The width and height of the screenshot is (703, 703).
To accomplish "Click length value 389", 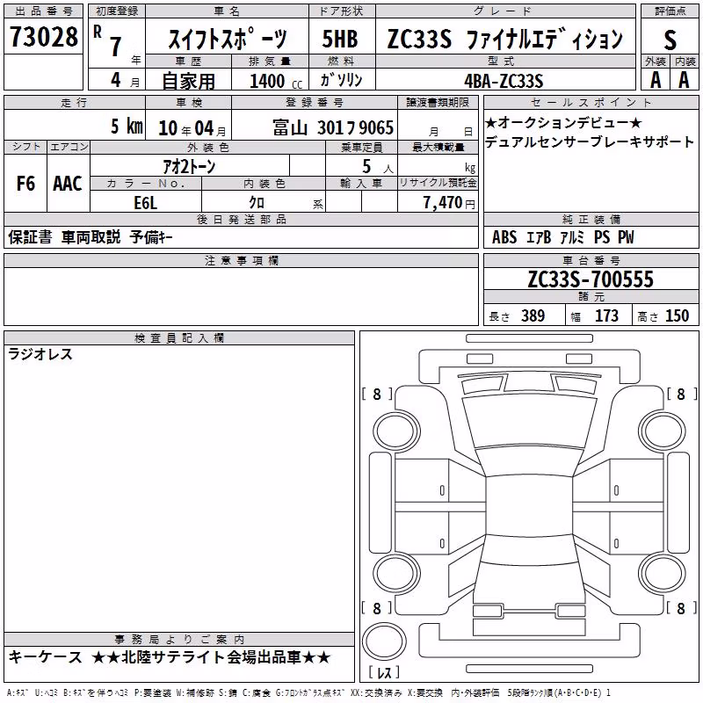I will pos(533,315).
